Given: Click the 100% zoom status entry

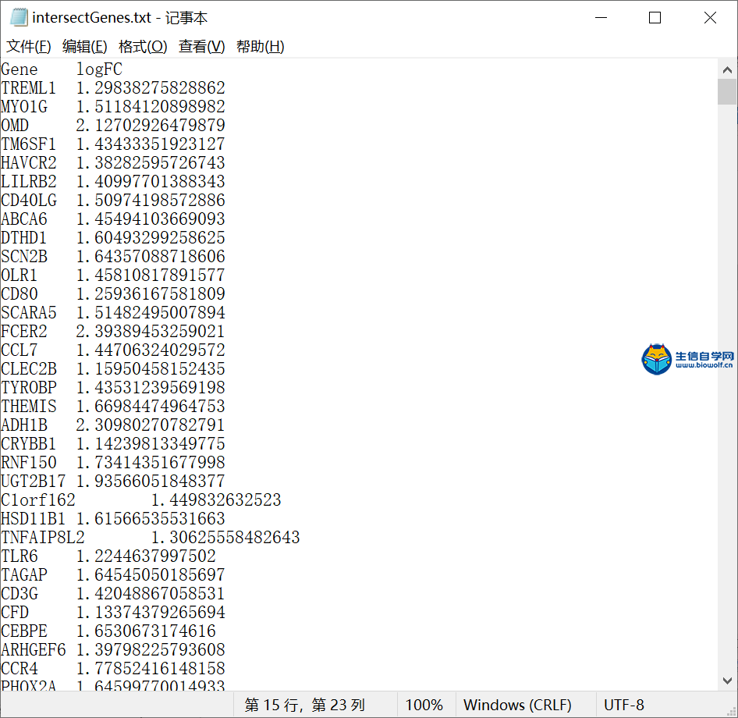Looking at the screenshot, I should [x=424, y=705].
